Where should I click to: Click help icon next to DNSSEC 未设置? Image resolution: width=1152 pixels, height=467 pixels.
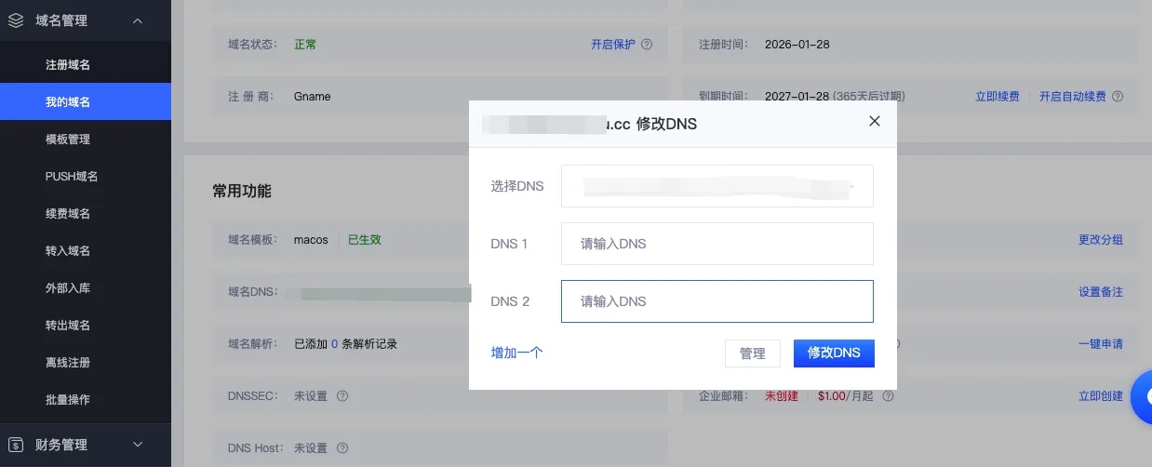(x=342, y=396)
